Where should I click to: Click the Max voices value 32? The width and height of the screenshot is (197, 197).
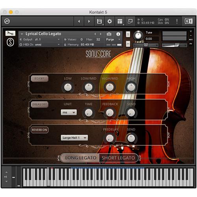click(98, 39)
